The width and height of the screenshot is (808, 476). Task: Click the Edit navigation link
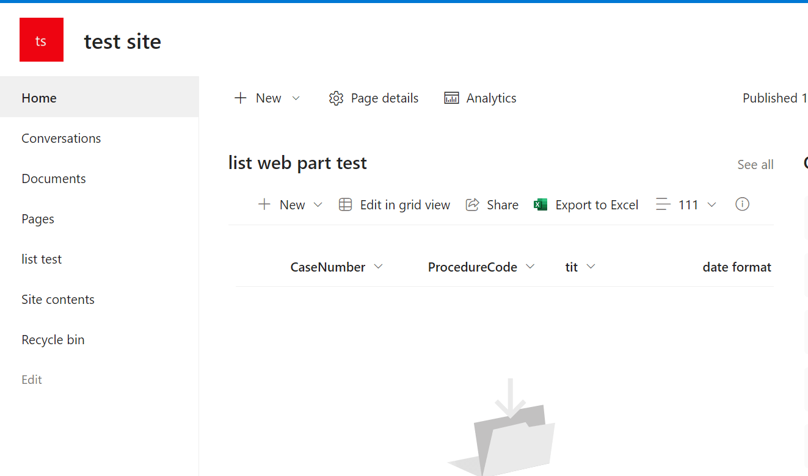tap(32, 380)
